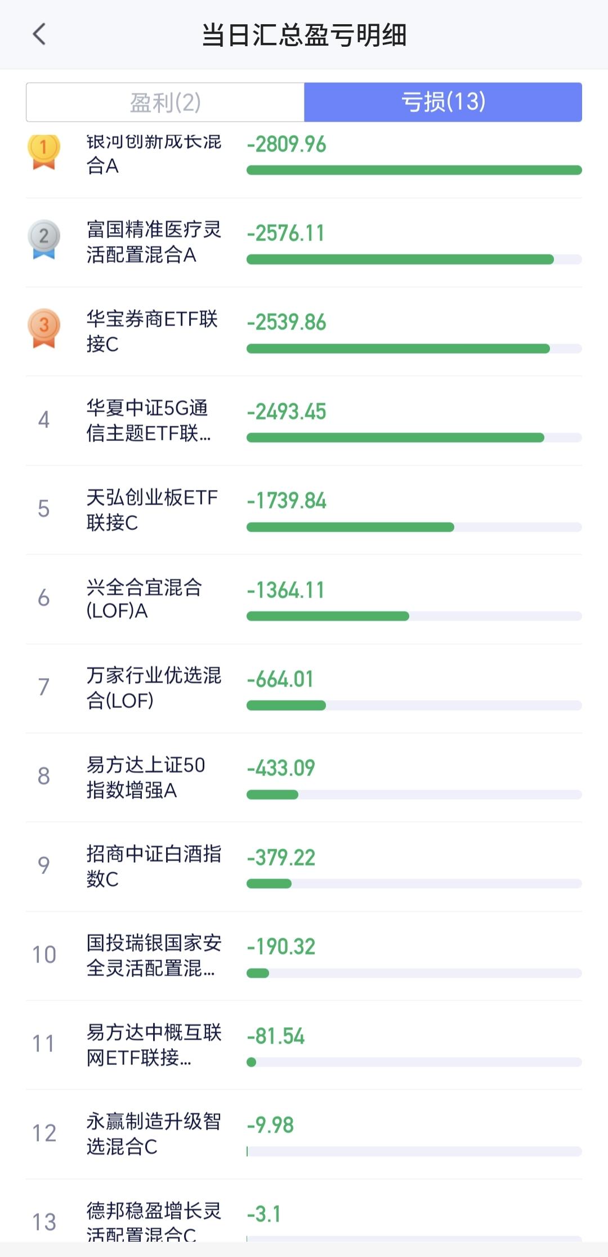Click the -190.32 loss amount
The height and width of the screenshot is (1257, 608).
pyautogui.click(x=281, y=947)
